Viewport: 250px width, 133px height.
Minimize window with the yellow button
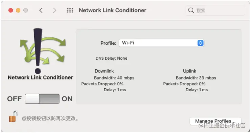click(18, 10)
